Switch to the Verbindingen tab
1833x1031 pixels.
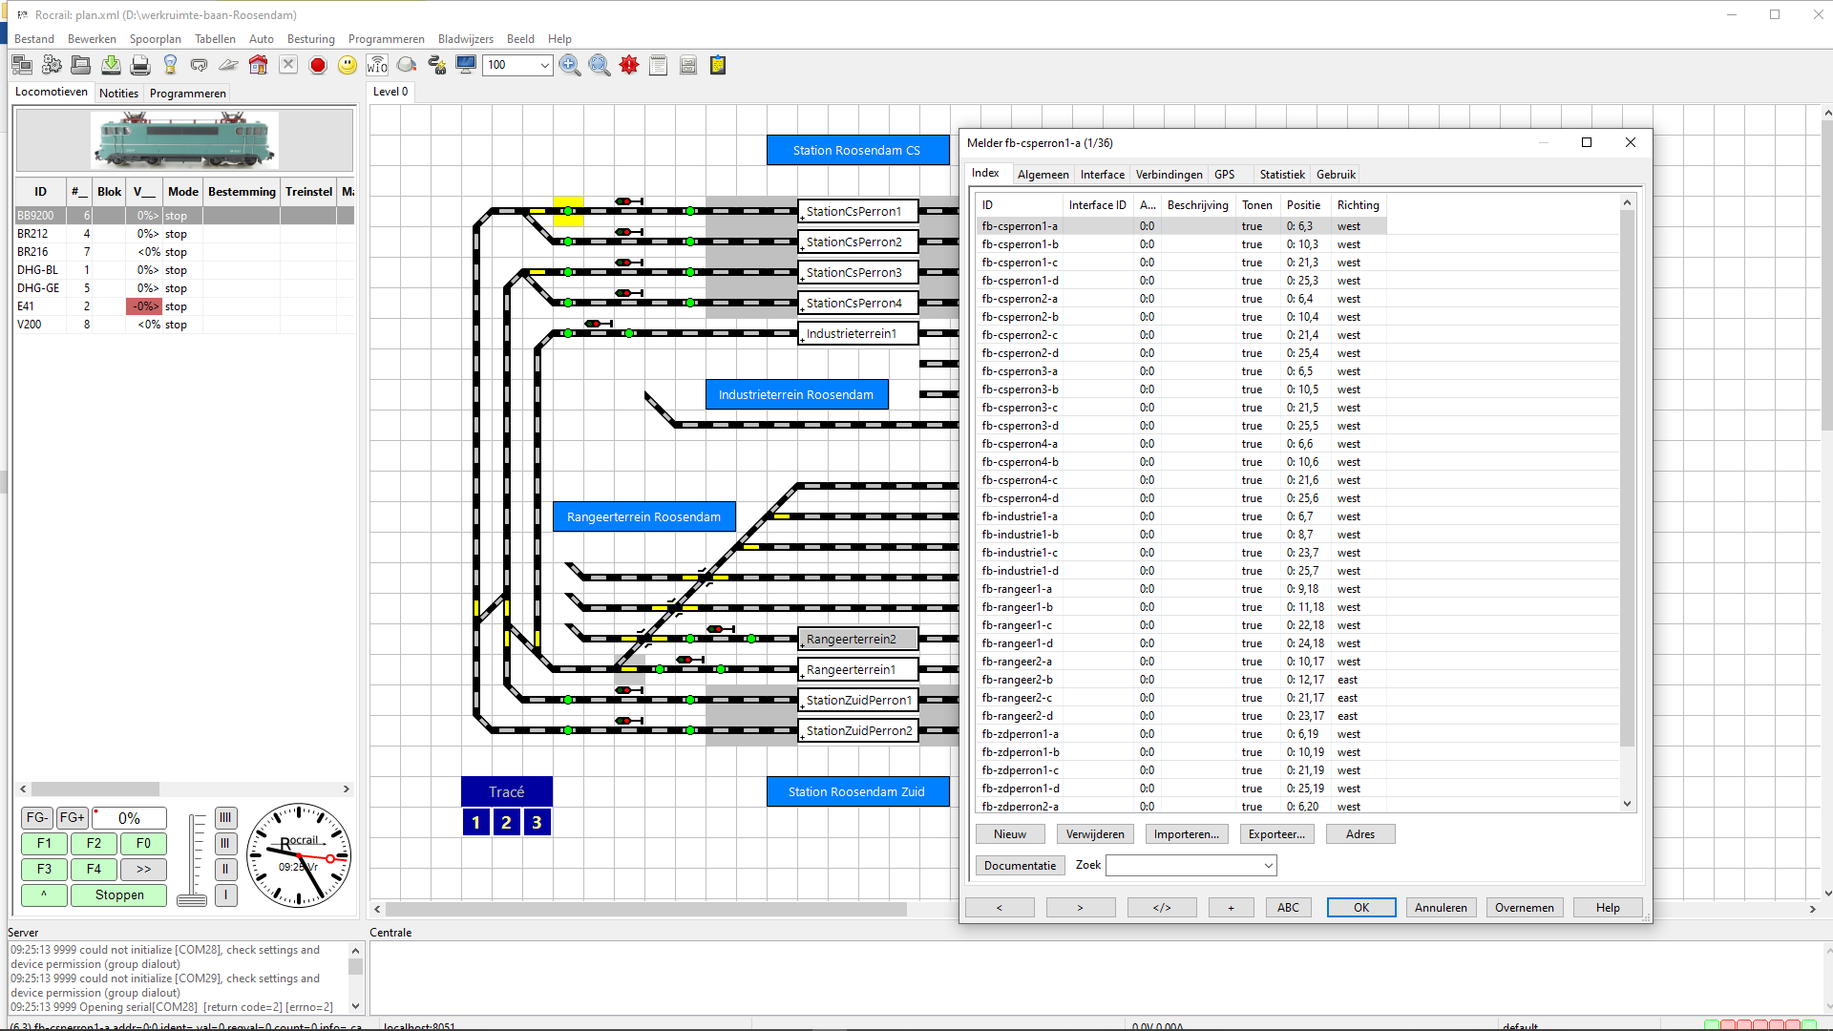click(1169, 175)
